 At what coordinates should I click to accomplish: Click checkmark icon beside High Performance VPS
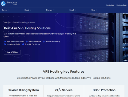pyautogui.click(x=5, y=41)
